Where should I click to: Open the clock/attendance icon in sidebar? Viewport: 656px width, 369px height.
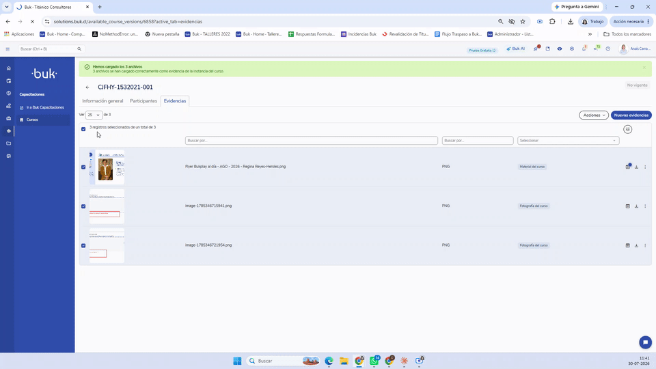(8, 94)
